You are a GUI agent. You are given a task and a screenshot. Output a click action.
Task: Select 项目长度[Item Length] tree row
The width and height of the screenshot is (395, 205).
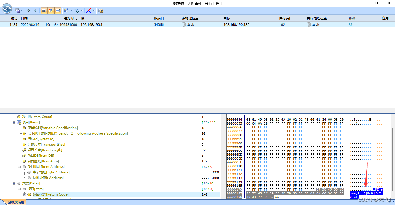pos(45,150)
